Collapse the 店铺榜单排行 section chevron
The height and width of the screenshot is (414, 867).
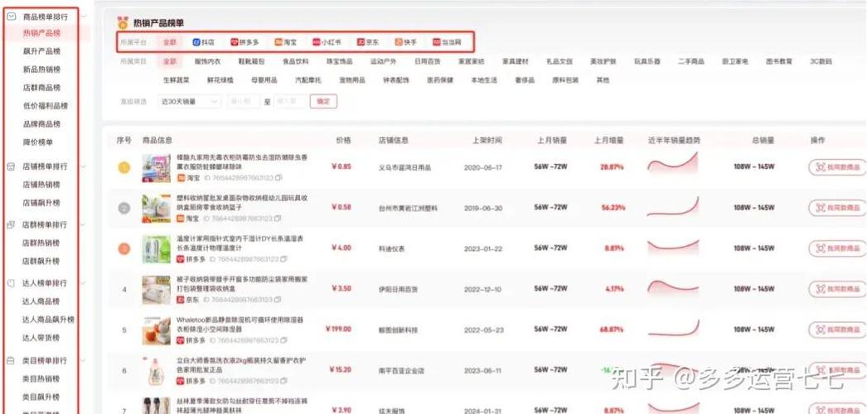[x=84, y=166]
